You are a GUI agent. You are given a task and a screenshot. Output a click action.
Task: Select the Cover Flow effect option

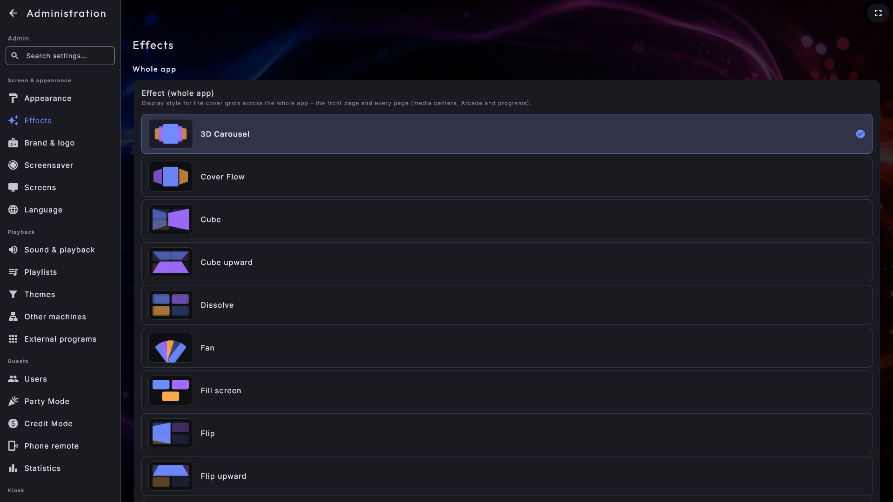pos(506,177)
